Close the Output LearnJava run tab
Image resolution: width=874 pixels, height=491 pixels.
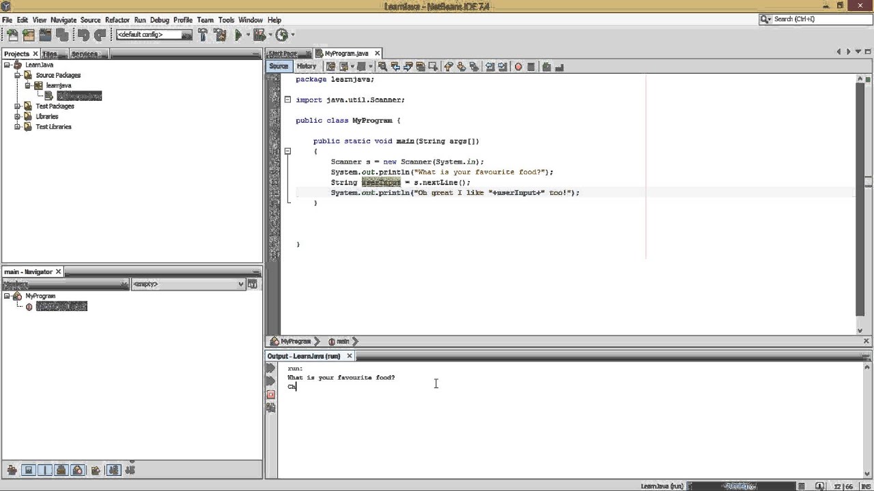click(x=349, y=356)
